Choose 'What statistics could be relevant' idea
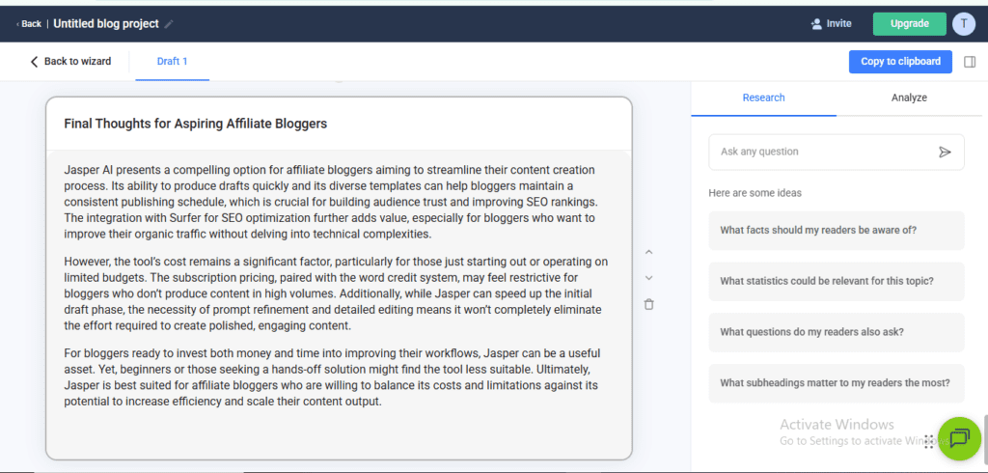Screen dimensions: 988x473 click(x=837, y=281)
